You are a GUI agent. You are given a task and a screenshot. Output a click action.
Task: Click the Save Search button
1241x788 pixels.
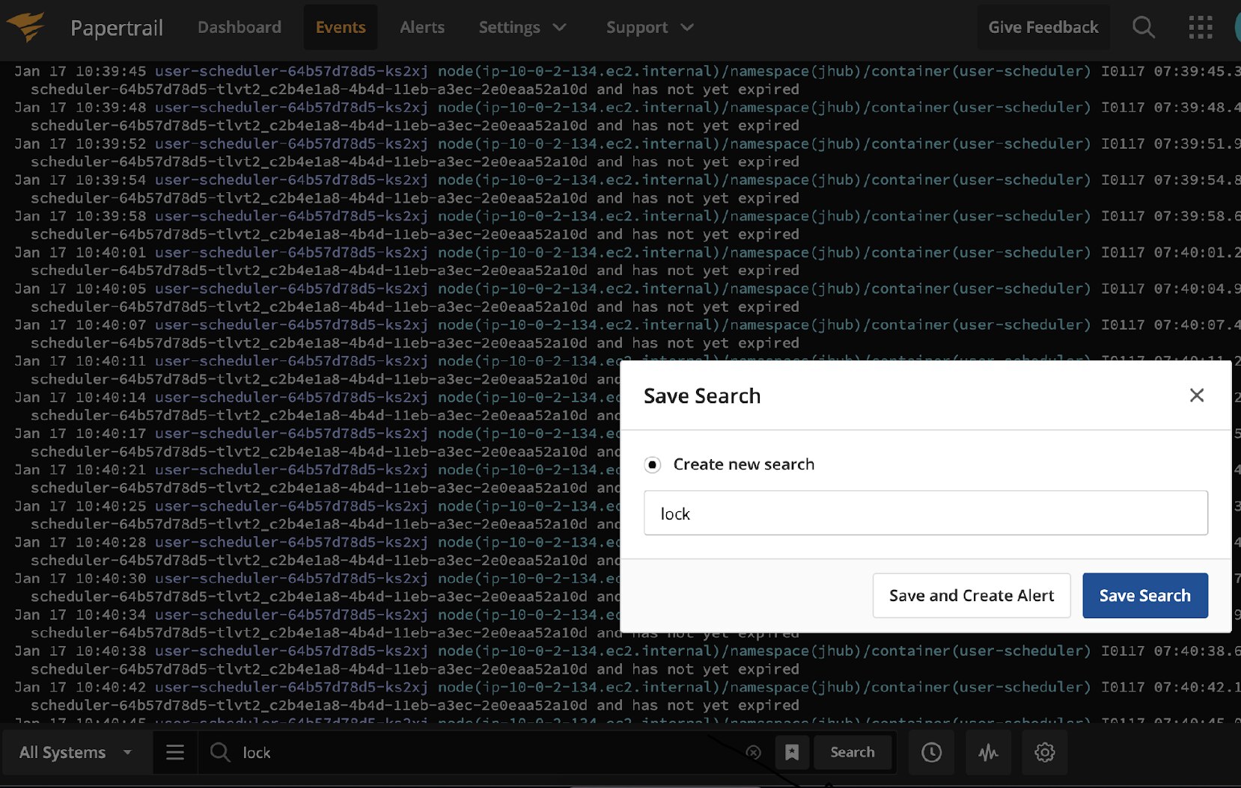click(x=1145, y=595)
